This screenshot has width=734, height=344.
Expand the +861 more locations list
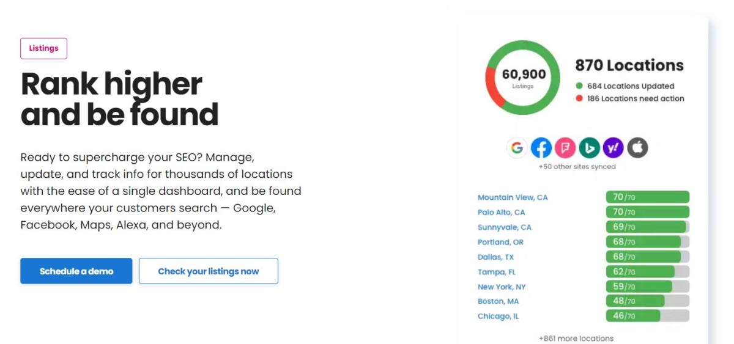click(576, 338)
